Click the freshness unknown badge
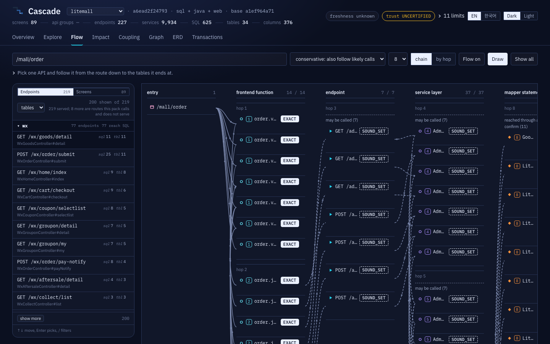The height and width of the screenshot is (344, 550). click(x=352, y=16)
